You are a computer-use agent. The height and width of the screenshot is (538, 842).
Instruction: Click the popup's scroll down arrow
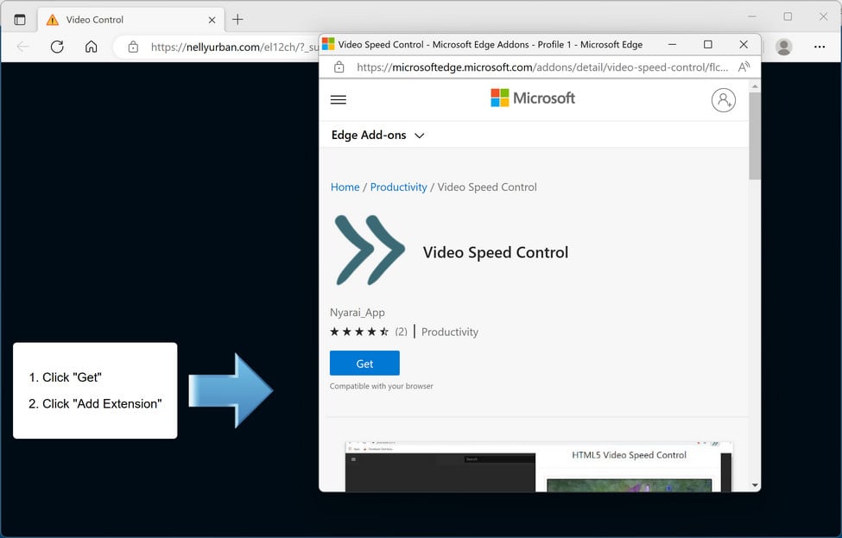[755, 485]
